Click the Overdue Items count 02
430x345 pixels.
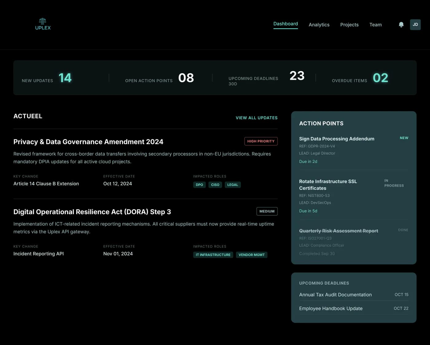tap(380, 78)
